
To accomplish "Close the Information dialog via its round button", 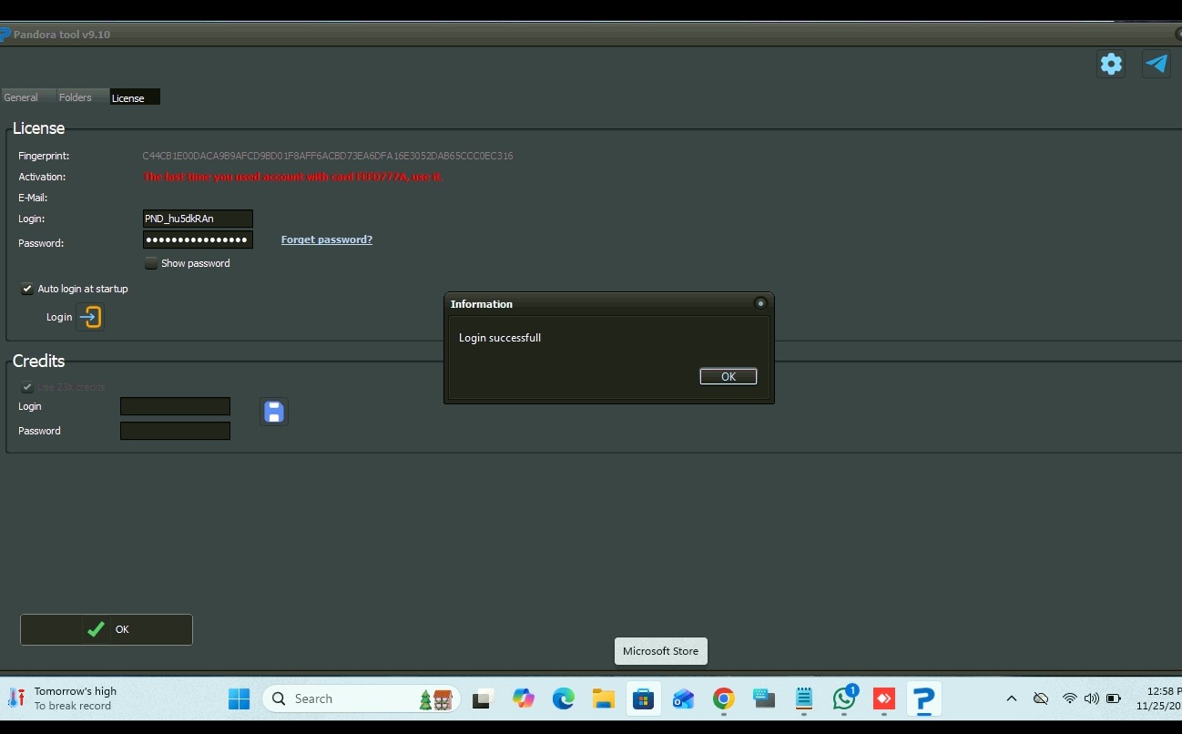I will (x=760, y=303).
